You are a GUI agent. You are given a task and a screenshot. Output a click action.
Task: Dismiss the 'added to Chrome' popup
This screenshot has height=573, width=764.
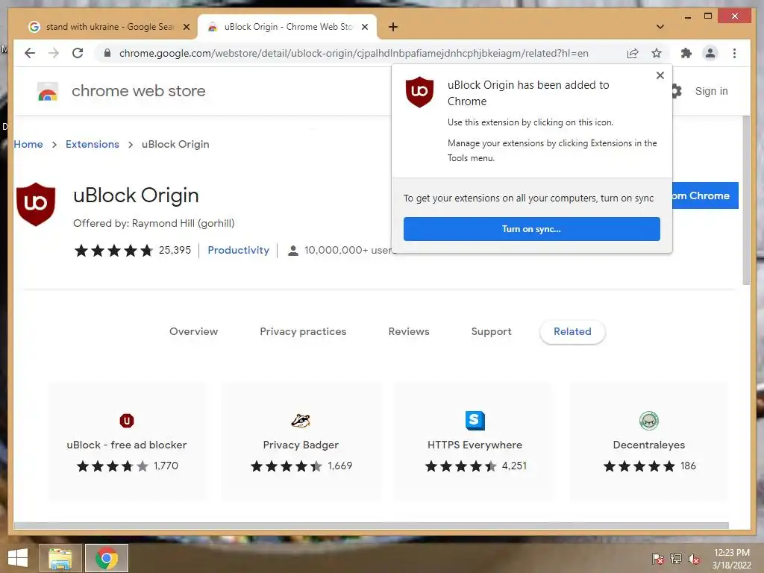(660, 75)
